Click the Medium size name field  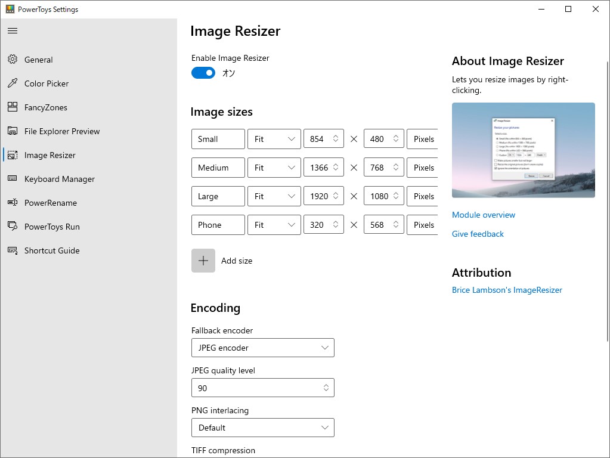pos(218,168)
